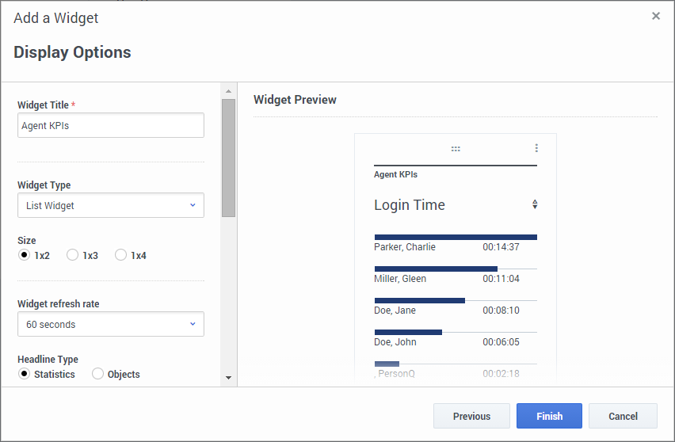675x442 pixels.
Task: Cancel the widget creation
Action: pyautogui.click(x=623, y=416)
